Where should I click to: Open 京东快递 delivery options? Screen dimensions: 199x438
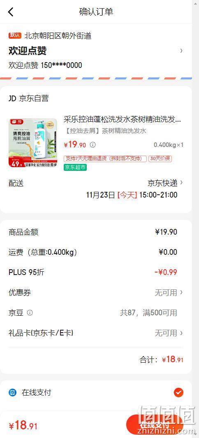(165, 183)
